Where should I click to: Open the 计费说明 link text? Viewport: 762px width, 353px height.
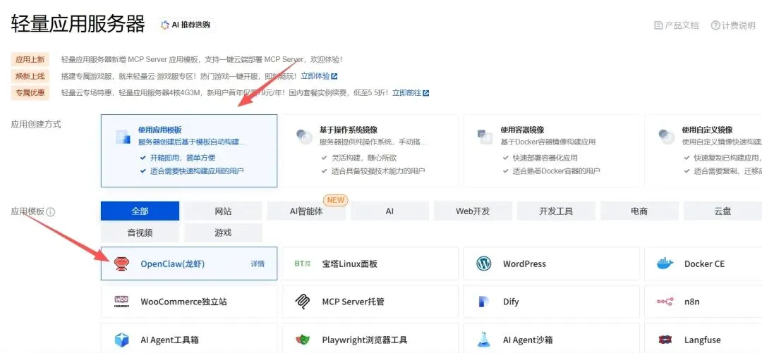click(739, 25)
